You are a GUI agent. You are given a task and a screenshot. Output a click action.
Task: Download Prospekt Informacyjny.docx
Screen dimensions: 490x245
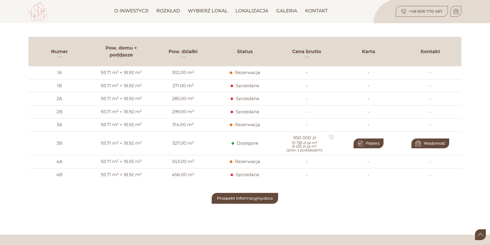[x=245, y=198]
